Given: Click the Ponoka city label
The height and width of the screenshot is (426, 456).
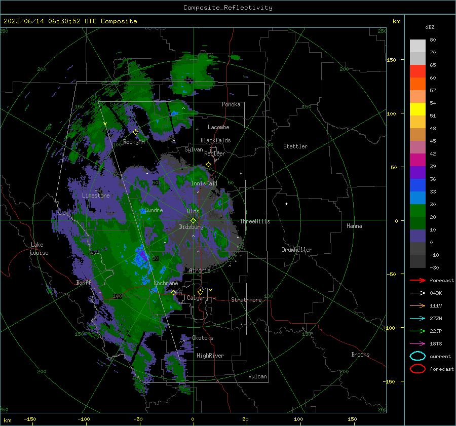Looking at the screenshot, I should [x=231, y=104].
